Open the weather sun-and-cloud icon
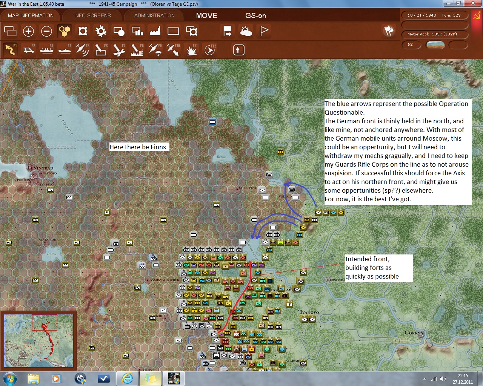The height and width of the screenshot is (386, 483). pos(246,31)
